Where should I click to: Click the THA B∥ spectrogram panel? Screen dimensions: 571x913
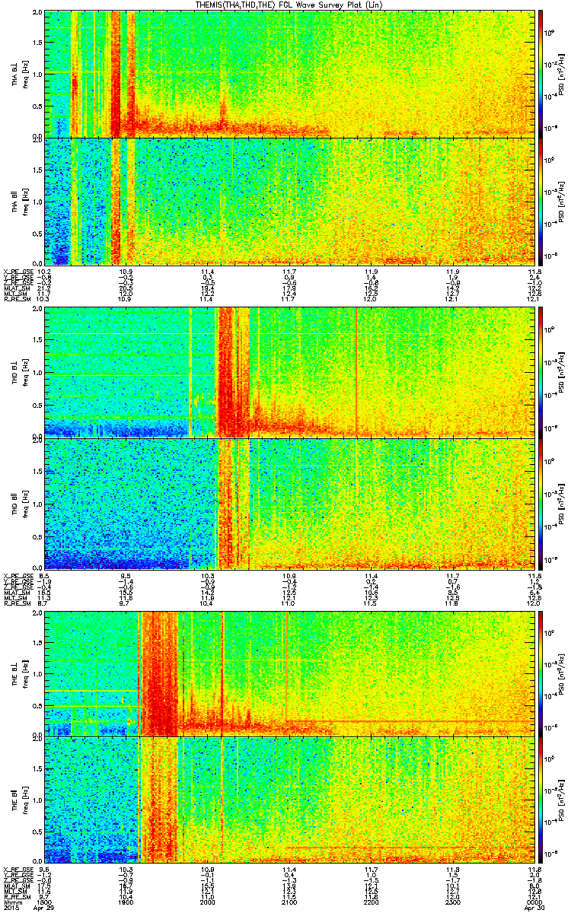tap(289, 201)
